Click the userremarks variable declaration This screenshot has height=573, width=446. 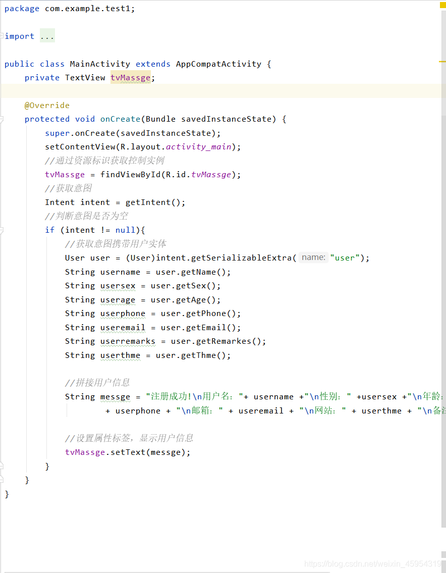pyautogui.click(x=128, y=341)
